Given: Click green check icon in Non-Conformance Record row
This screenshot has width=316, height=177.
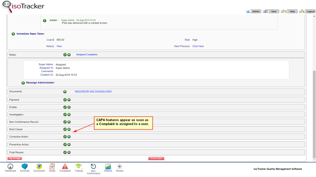Looking at the screenshot, I should click(65, 122).
